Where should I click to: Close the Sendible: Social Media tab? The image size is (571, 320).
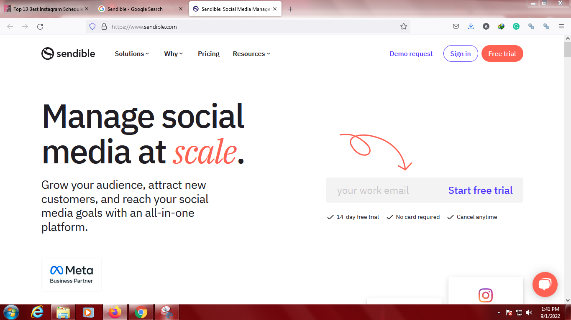pyautogui.click(x=275, y=9)
